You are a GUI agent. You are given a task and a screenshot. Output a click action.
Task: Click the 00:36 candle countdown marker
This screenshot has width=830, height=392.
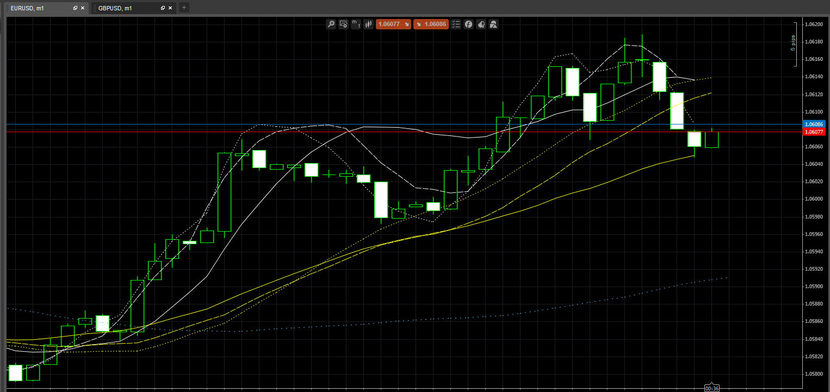point(711,388)
